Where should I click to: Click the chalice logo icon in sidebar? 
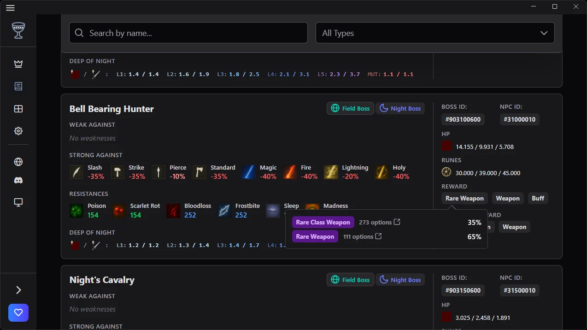18,30
